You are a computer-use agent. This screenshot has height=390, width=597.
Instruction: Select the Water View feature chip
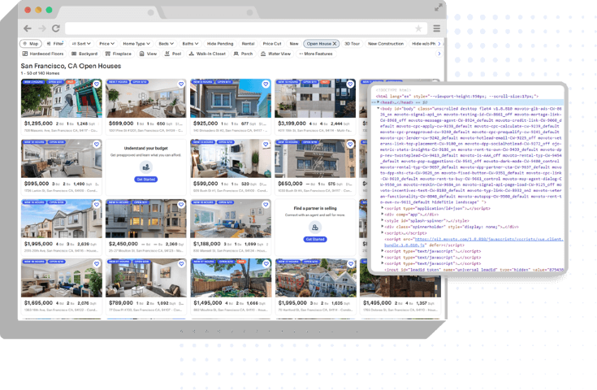point(275,54)
